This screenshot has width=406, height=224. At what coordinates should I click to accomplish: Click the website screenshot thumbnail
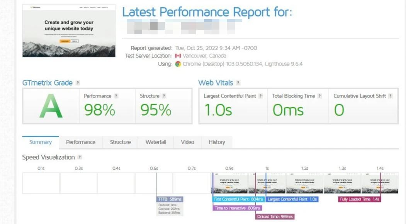69,31
